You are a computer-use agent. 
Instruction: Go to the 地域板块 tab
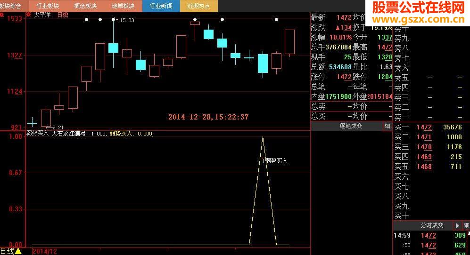(x=123, y=6)
